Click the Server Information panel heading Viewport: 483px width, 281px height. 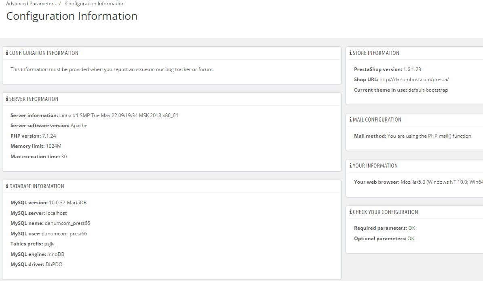point(34,99)
